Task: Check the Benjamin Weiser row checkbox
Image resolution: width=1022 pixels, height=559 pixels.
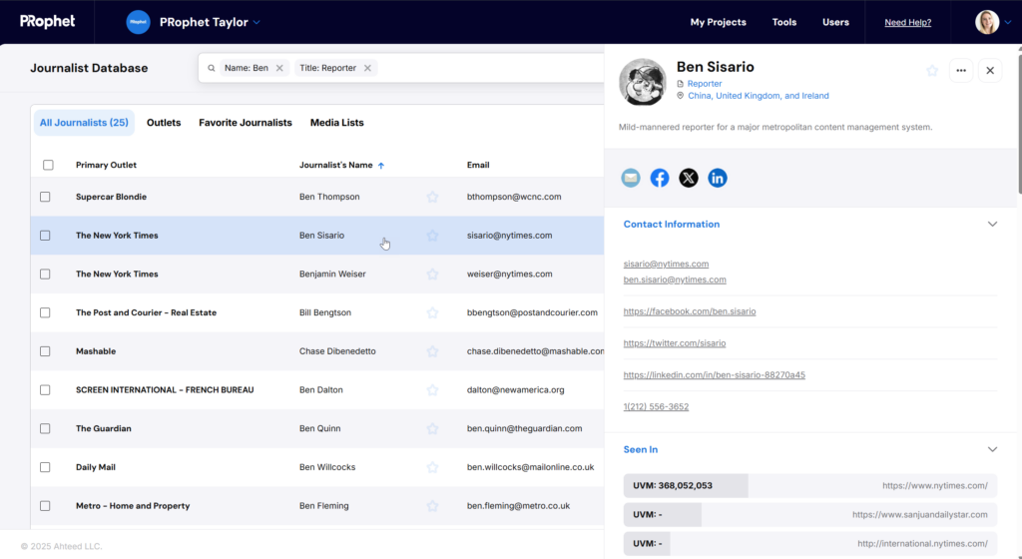Action: pyautogui.click(x=45, y=275)
